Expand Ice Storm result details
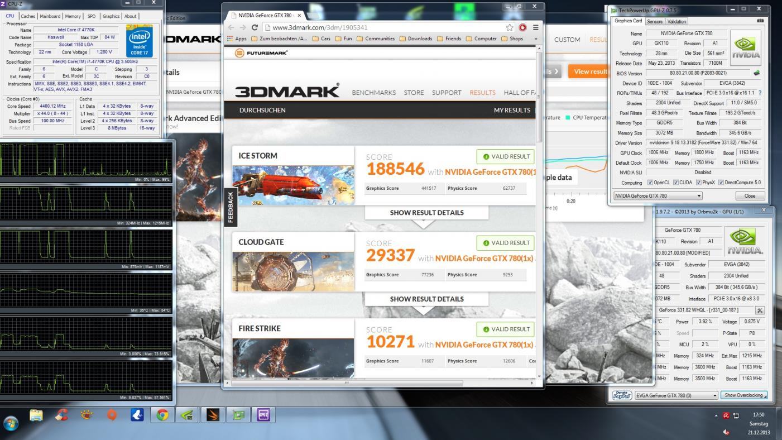This screenshot has width=782, height=440. [x=426, y=213]
